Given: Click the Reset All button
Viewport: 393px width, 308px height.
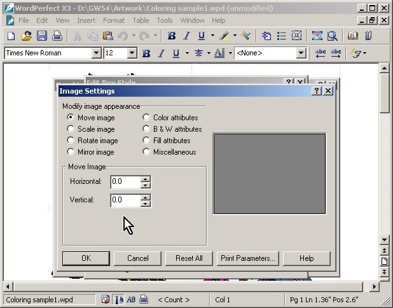Looking at the screenshot, I should pyautogui.click(x=189, y=258).
